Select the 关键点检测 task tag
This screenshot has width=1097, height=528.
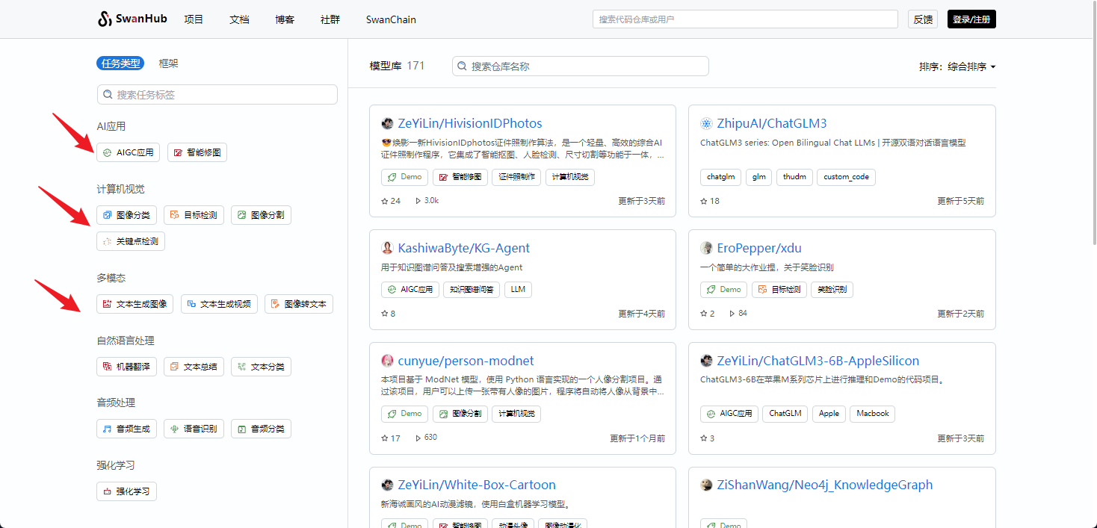pyautogui.click(x=131, y=241)
